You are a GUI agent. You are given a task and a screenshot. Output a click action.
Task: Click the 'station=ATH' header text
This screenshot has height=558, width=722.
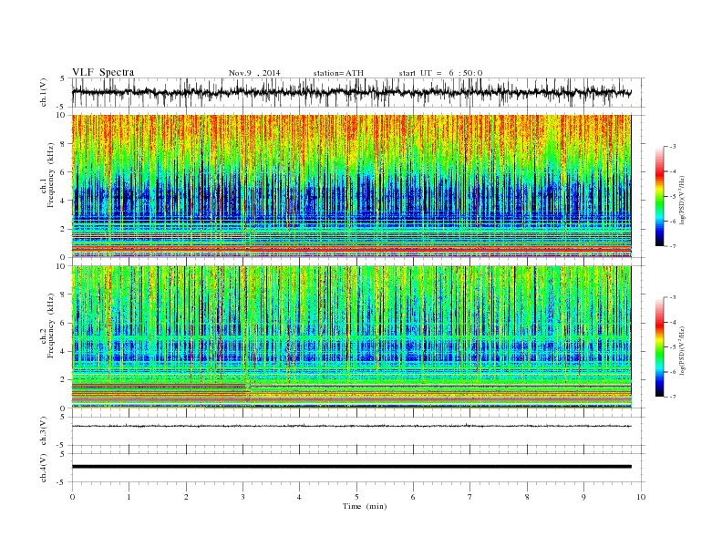click(x=338, y=73)
